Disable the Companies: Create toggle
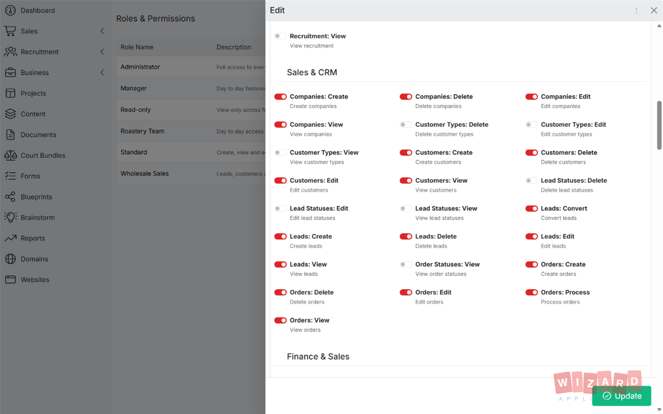663x414 pixels. click(280, 97)
